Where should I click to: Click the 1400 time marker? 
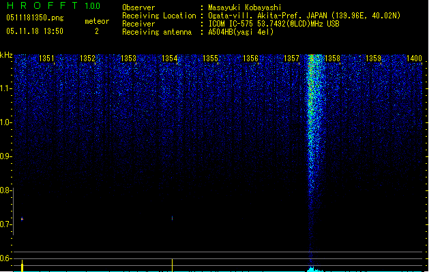point(414,58)
